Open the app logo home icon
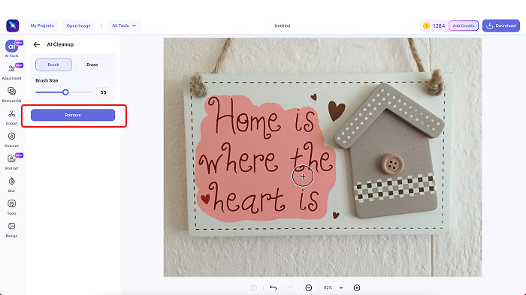This screenshot has height=295, width=526. [13, 26]
